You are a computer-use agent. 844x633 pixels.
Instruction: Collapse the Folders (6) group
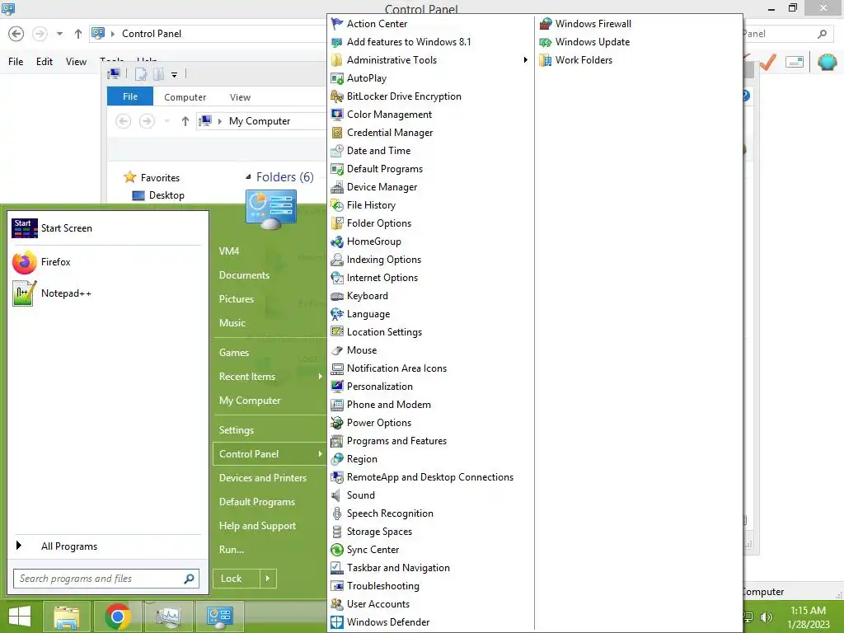coord(248,177)
